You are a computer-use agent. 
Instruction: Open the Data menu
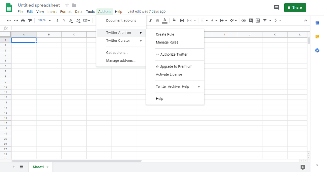[79, 12]
